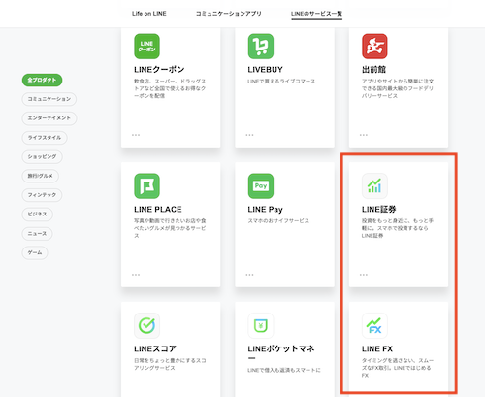Open the LINE FX title link
This screenshot has height=397, width=485.
[377, 348]
